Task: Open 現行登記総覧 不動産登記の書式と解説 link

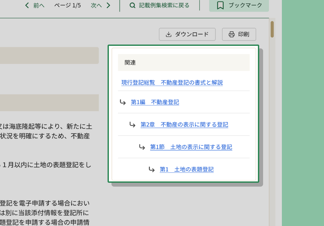Action: (172, 83)
